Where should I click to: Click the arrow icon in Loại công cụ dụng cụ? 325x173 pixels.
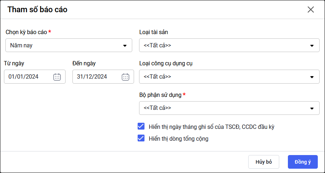pos(312,77)
